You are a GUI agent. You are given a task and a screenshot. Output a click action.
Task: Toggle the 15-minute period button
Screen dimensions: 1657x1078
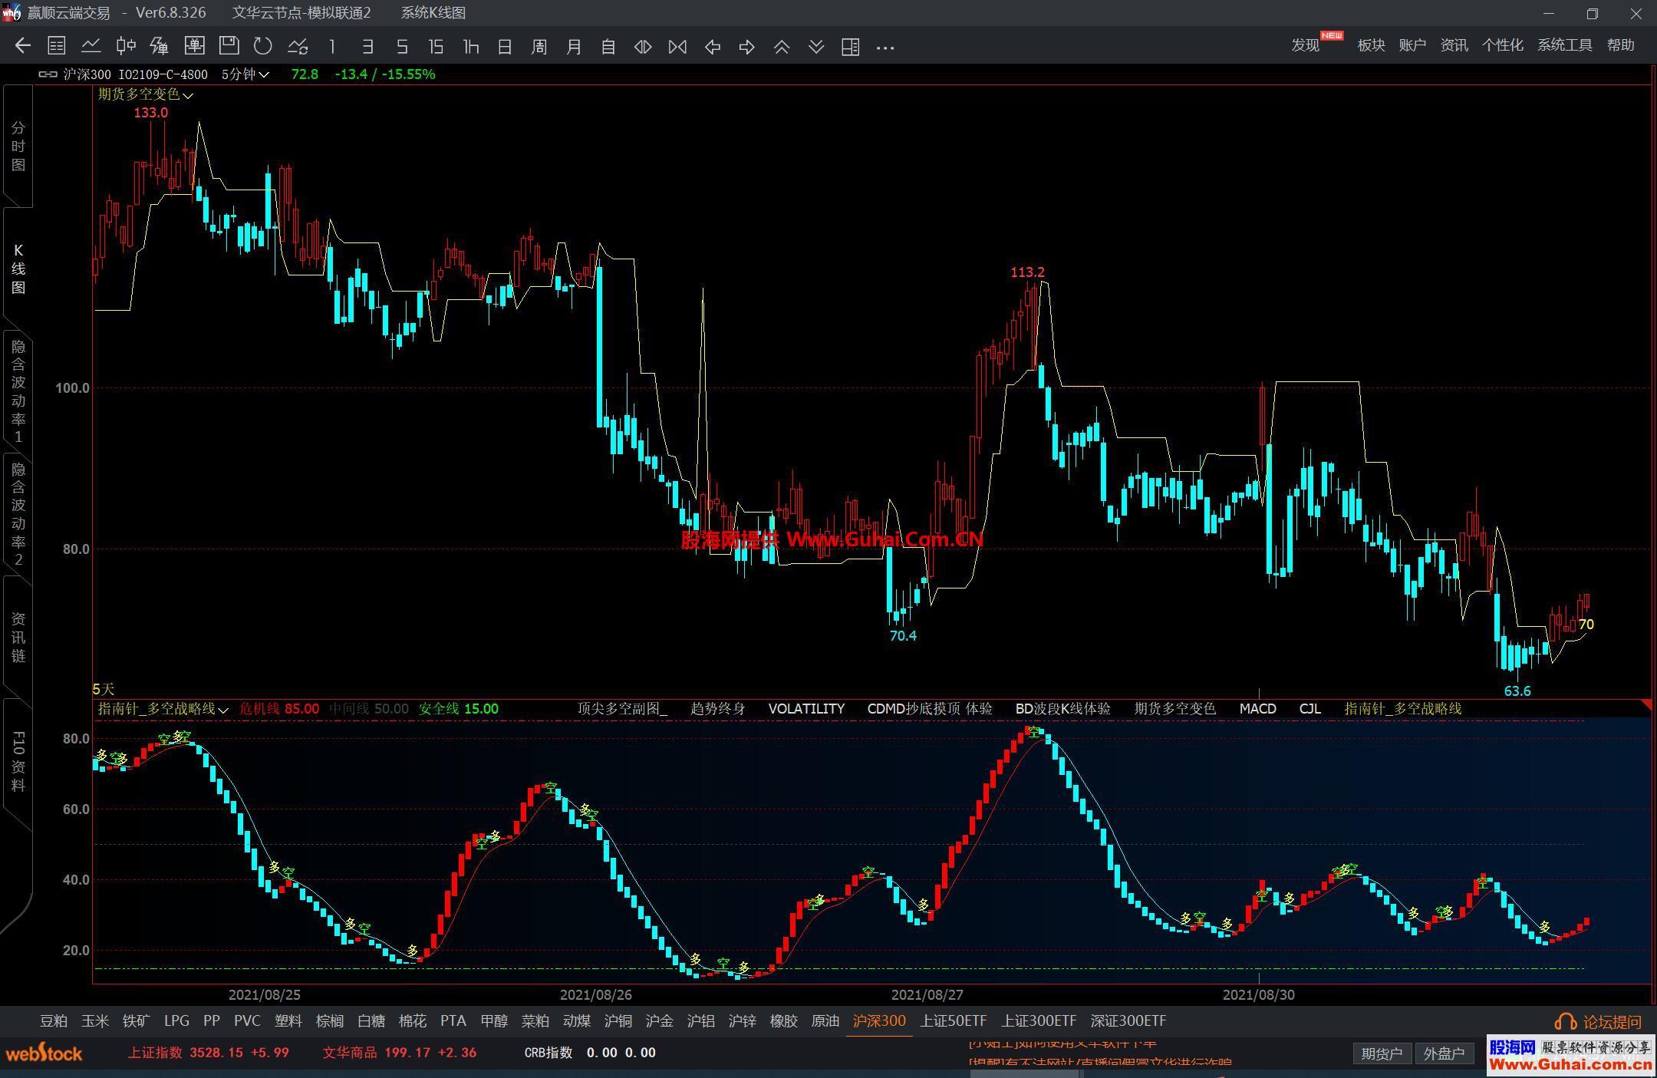click(436, 47)
